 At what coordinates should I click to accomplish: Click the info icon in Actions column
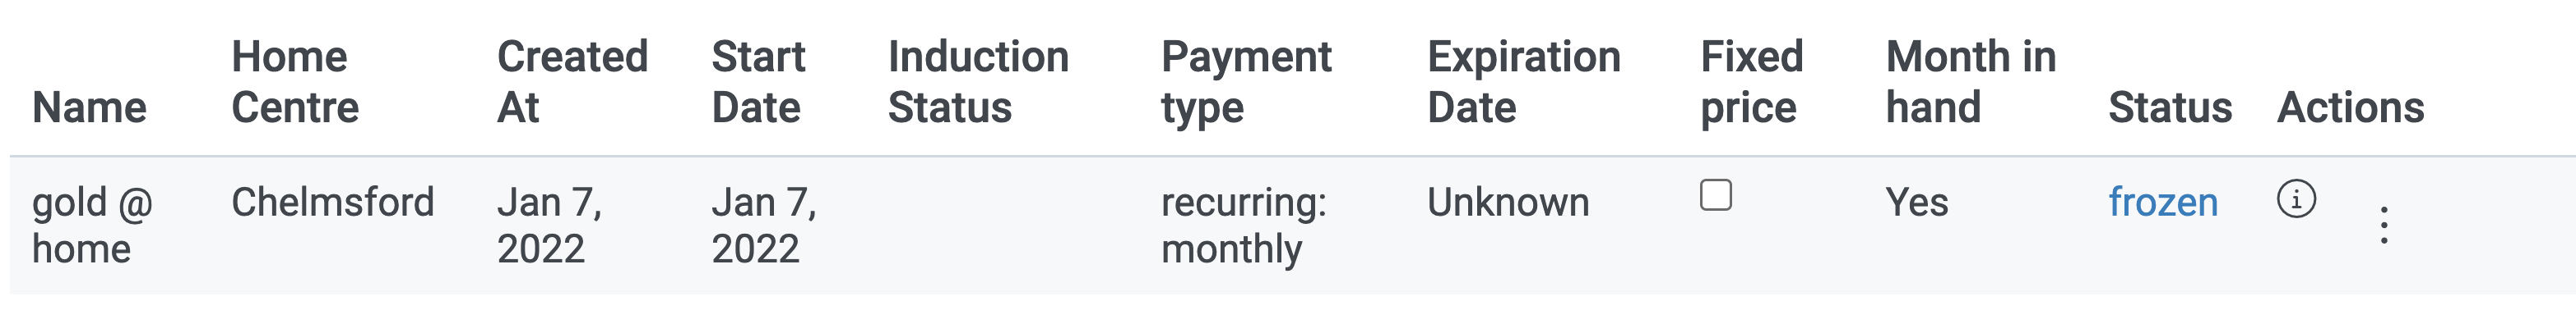pyautogui.click(x=2296, y=199)
